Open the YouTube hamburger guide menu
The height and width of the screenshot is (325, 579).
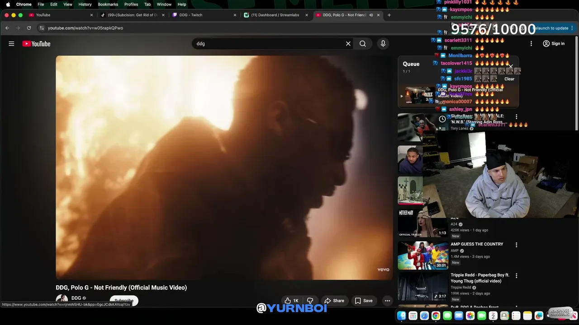[x=11, y=44]
